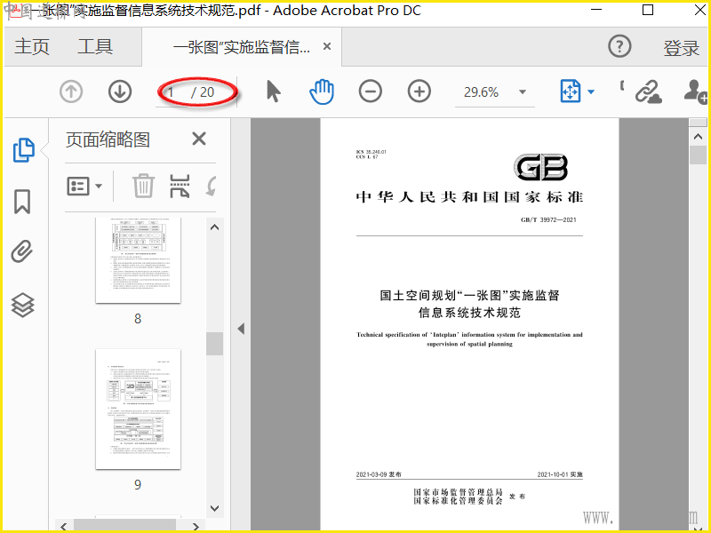Open the layers panel icon
The height and width of the screenshot is (533, 711).
point(23,305)
